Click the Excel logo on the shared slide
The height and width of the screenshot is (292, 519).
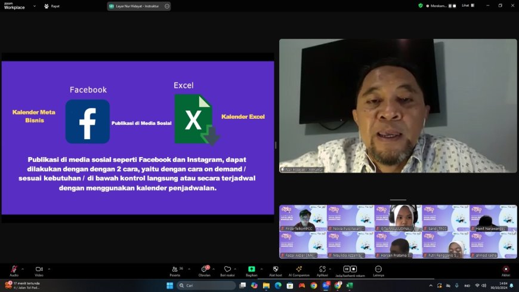click(x=196, y=119)
